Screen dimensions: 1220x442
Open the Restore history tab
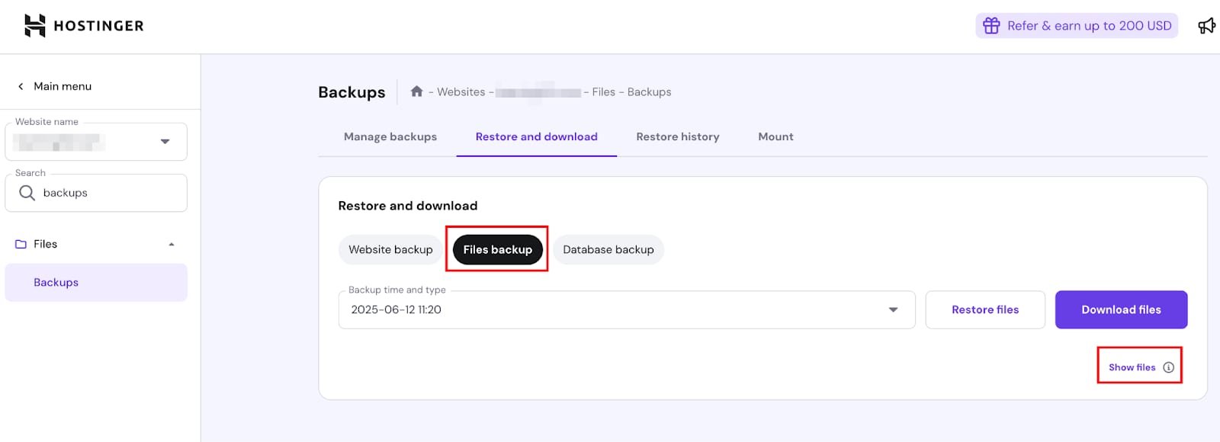pos(677,137)
